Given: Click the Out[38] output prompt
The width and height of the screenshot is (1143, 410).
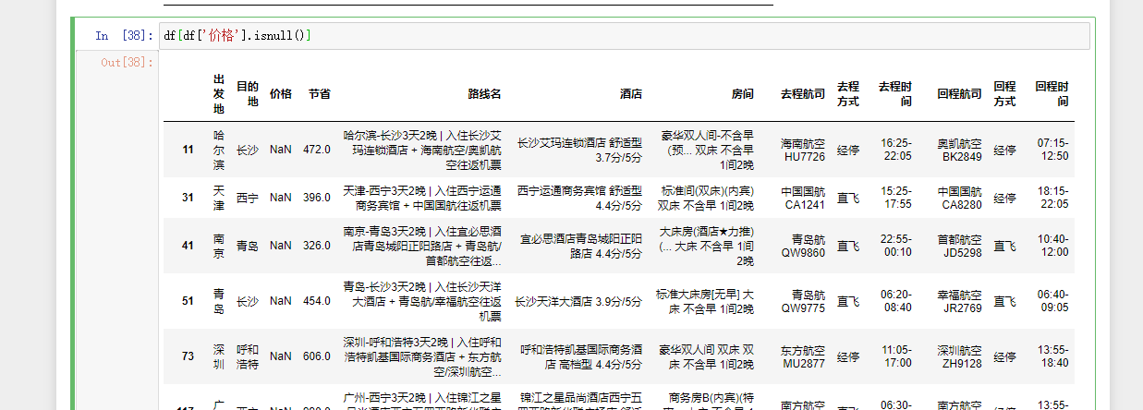Looking at the screenshot, I should pyautogui.click(x=128, y=63).
